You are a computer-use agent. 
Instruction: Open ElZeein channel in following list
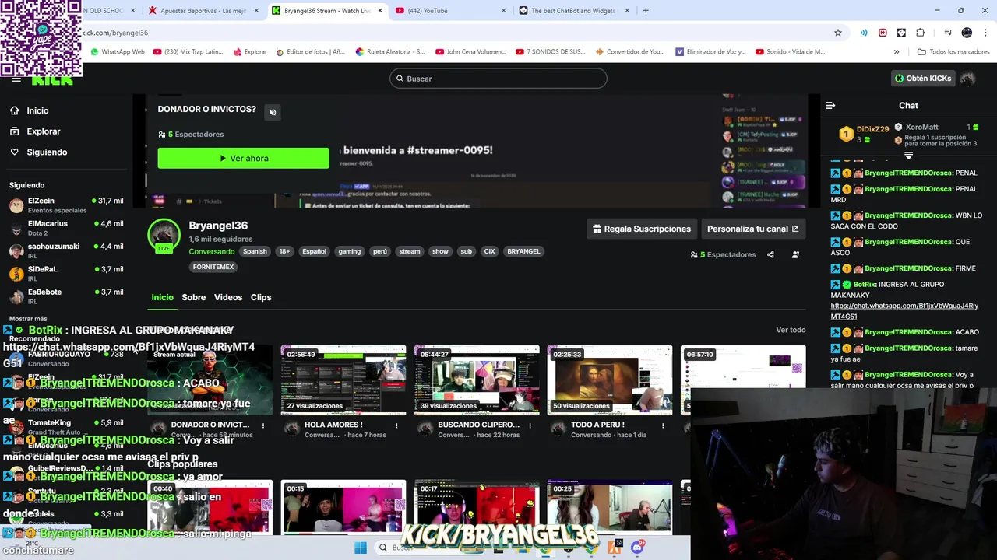66,205
